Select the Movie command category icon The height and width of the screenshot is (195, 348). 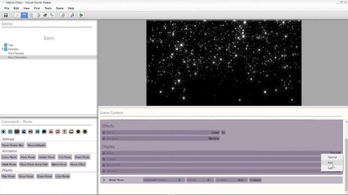click(17, 132)
